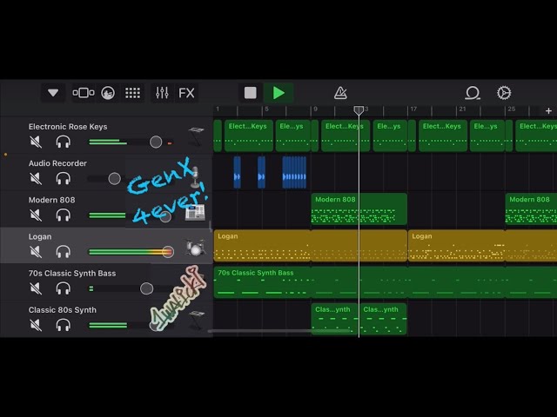Select the second Clas...ynth region
Image resolution: width=557 pixels, height=417 pixels.
[384, 319]
